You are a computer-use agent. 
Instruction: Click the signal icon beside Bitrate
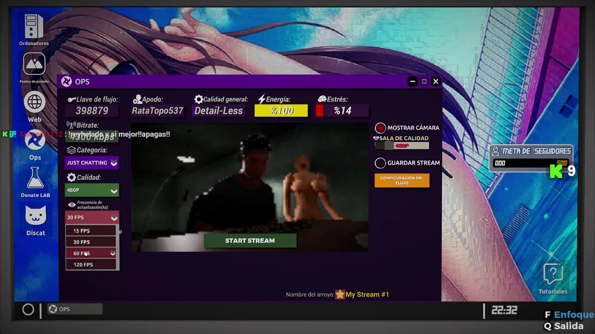tap(71, 125)
